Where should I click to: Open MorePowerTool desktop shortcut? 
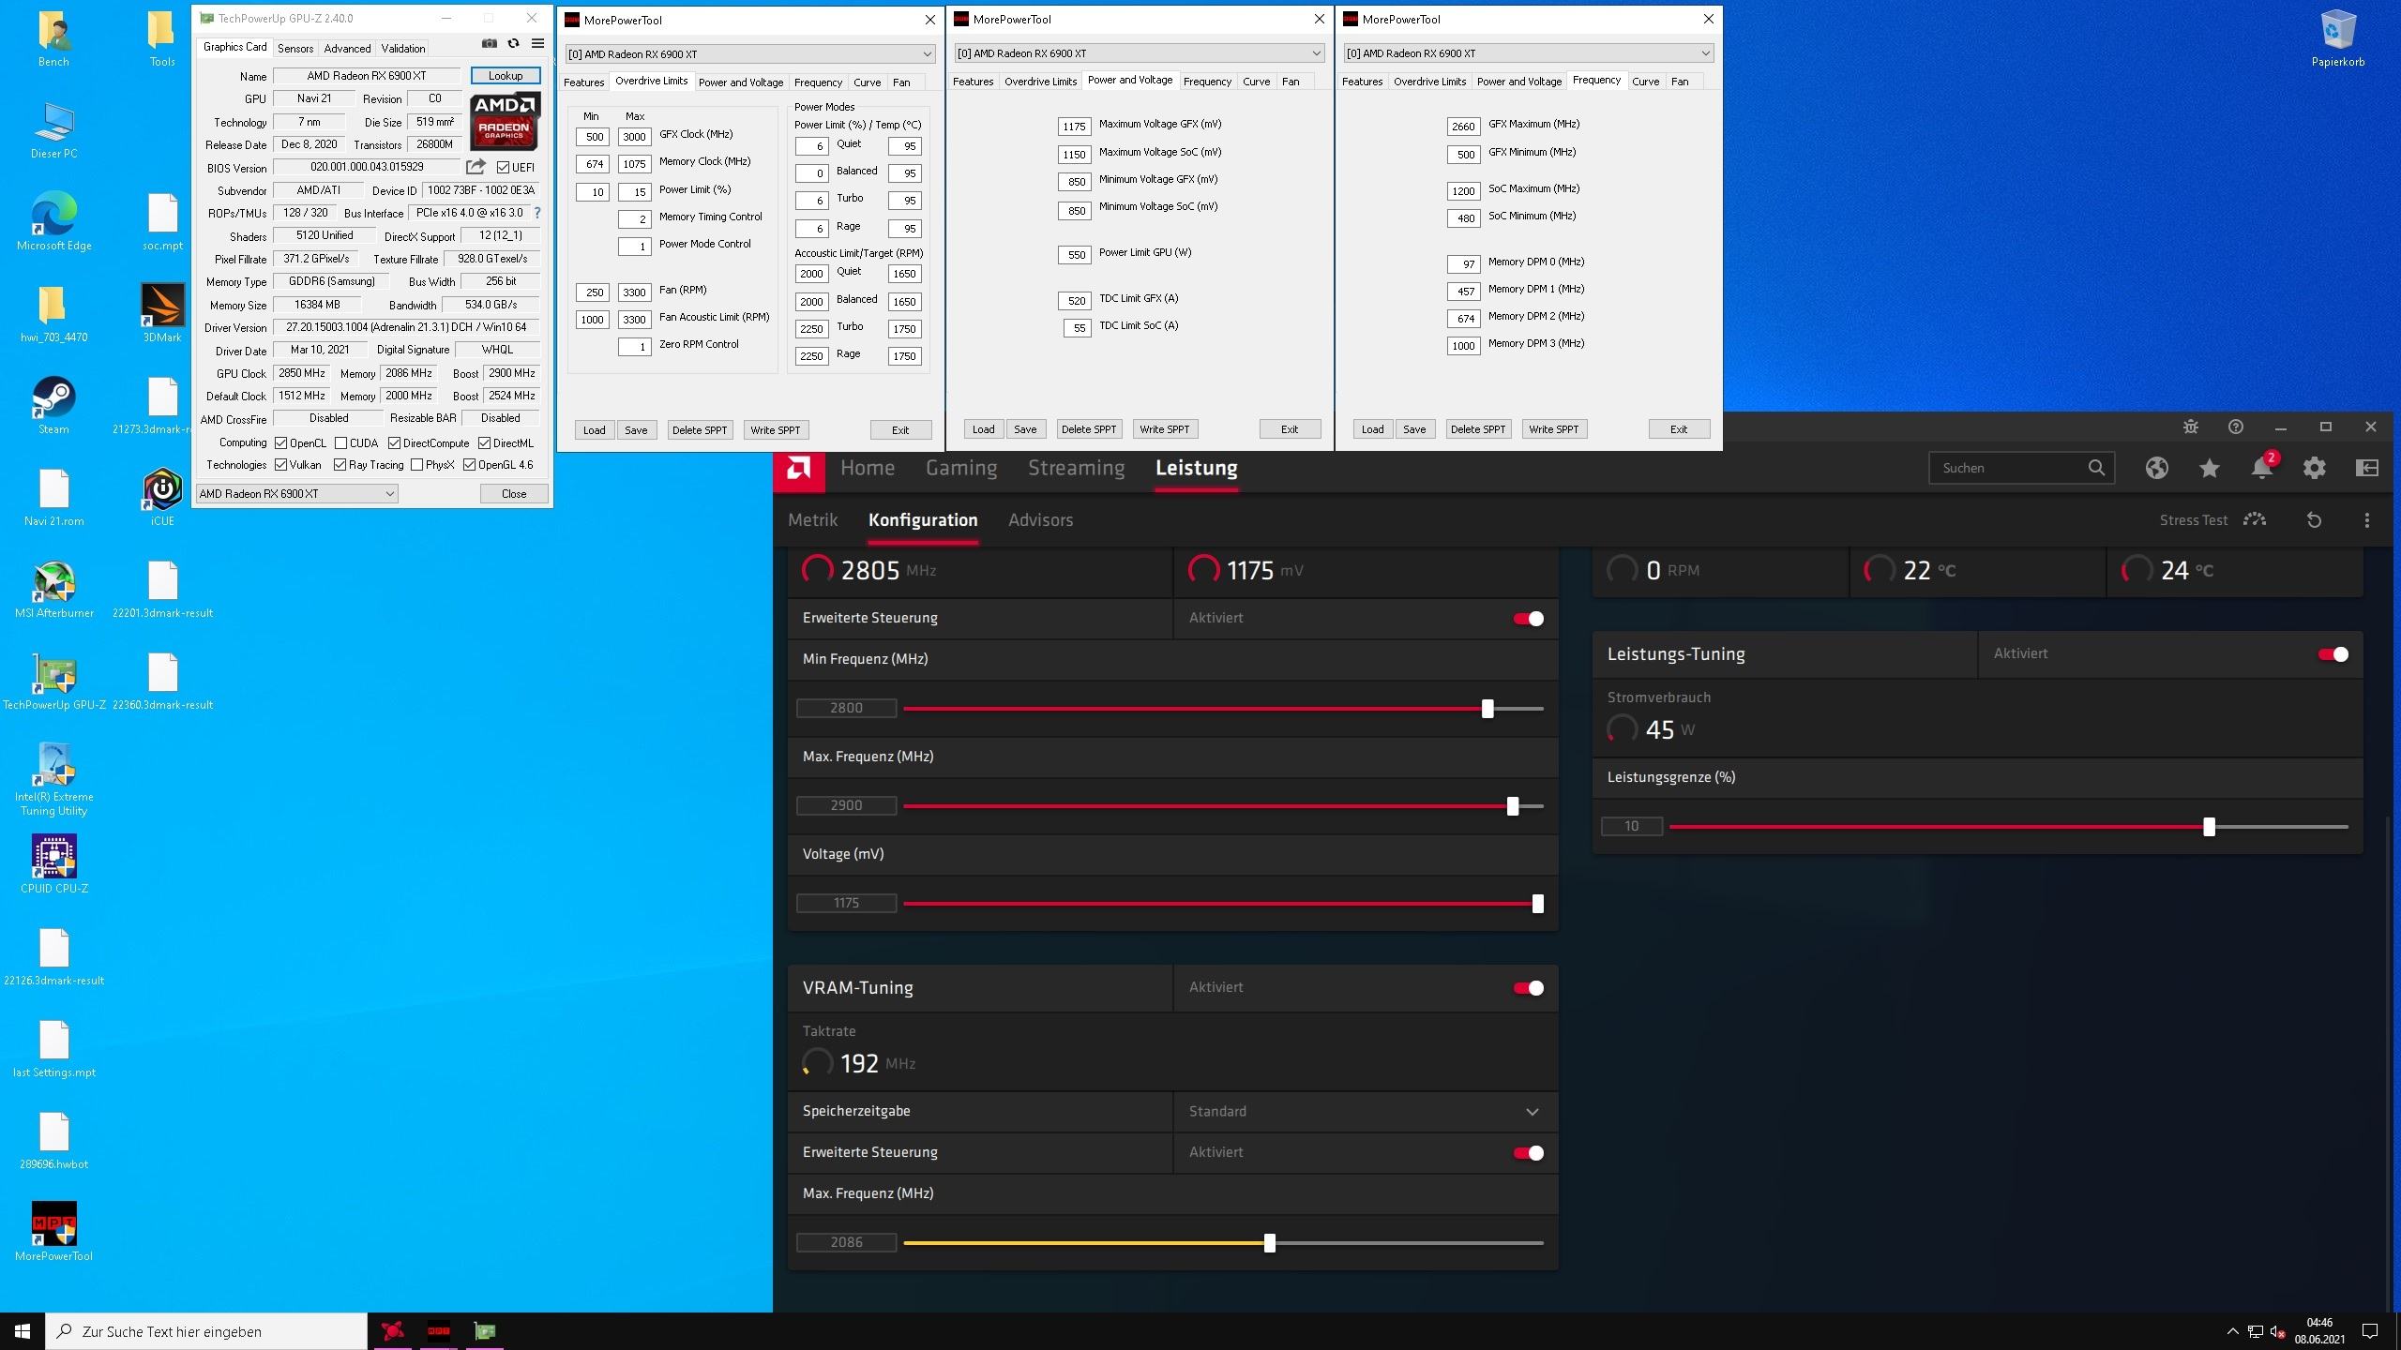pyautogui.click(x=53, y=1232)
